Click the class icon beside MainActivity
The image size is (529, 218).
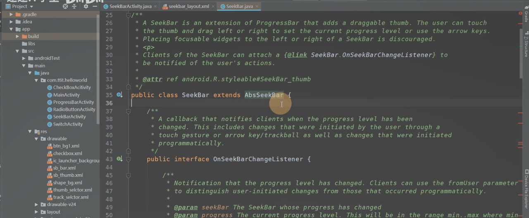click(x=50, y=95)
